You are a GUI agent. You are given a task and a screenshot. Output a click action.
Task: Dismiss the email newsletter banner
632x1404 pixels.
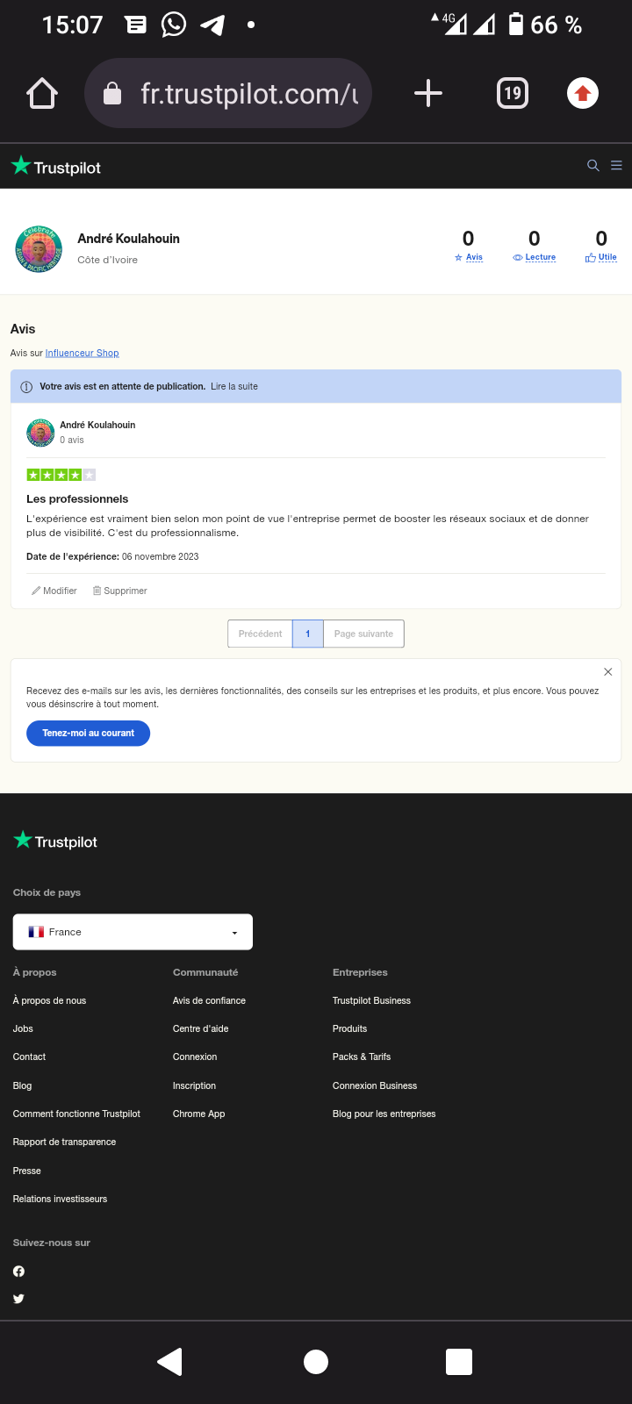(x=607, y=671)
